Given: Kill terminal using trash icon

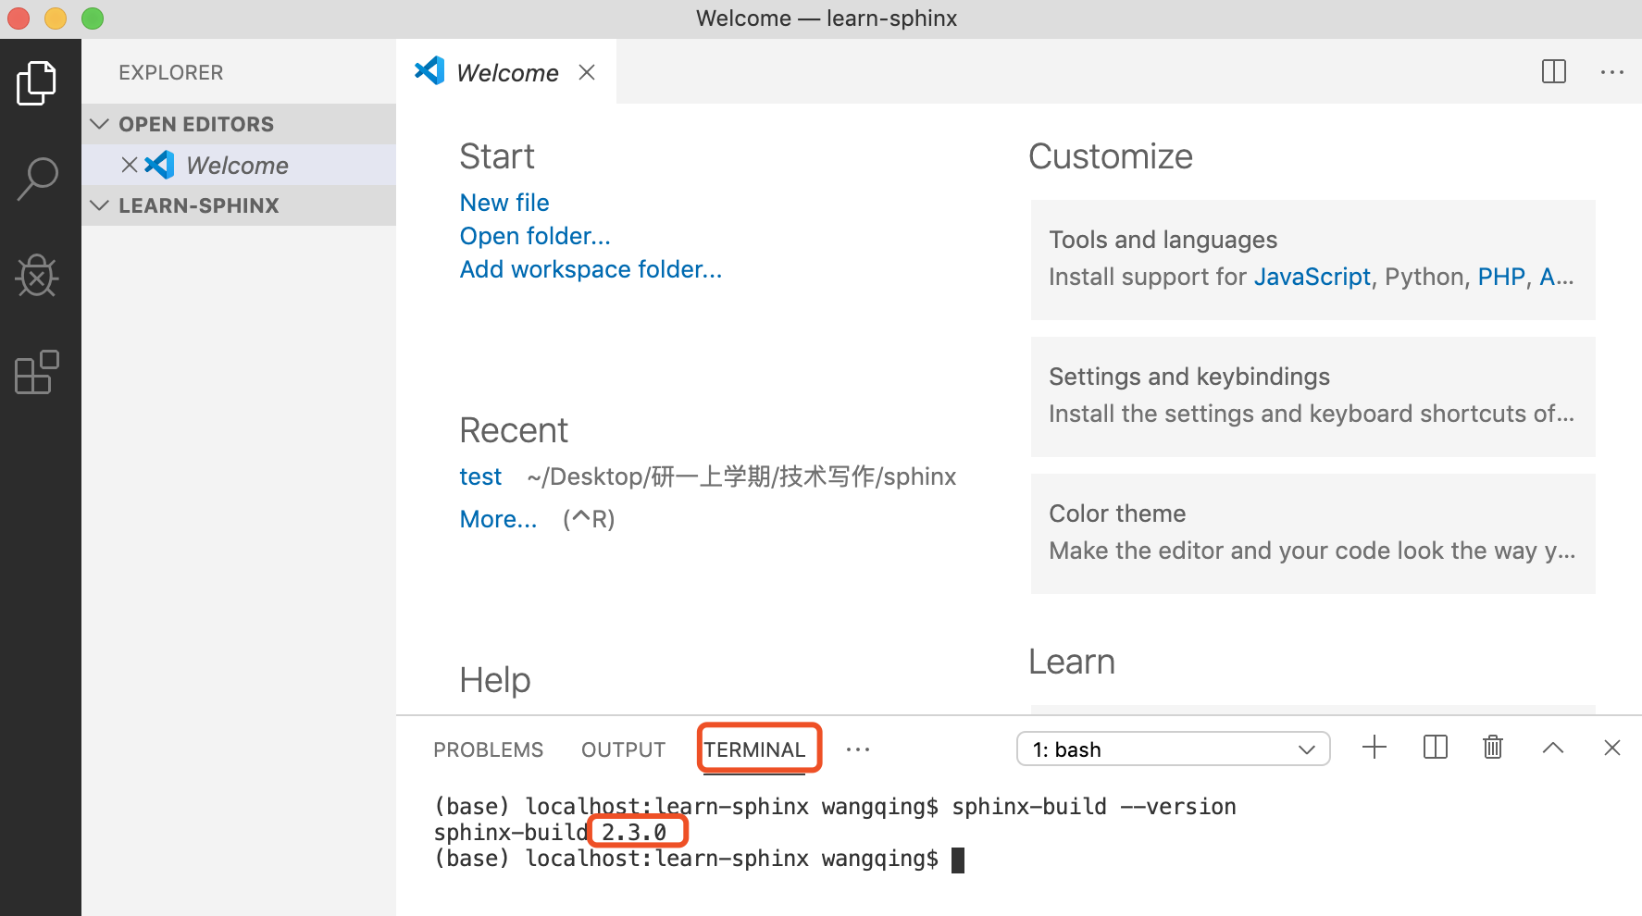Looking at the screenshot, I should 1492,748.
